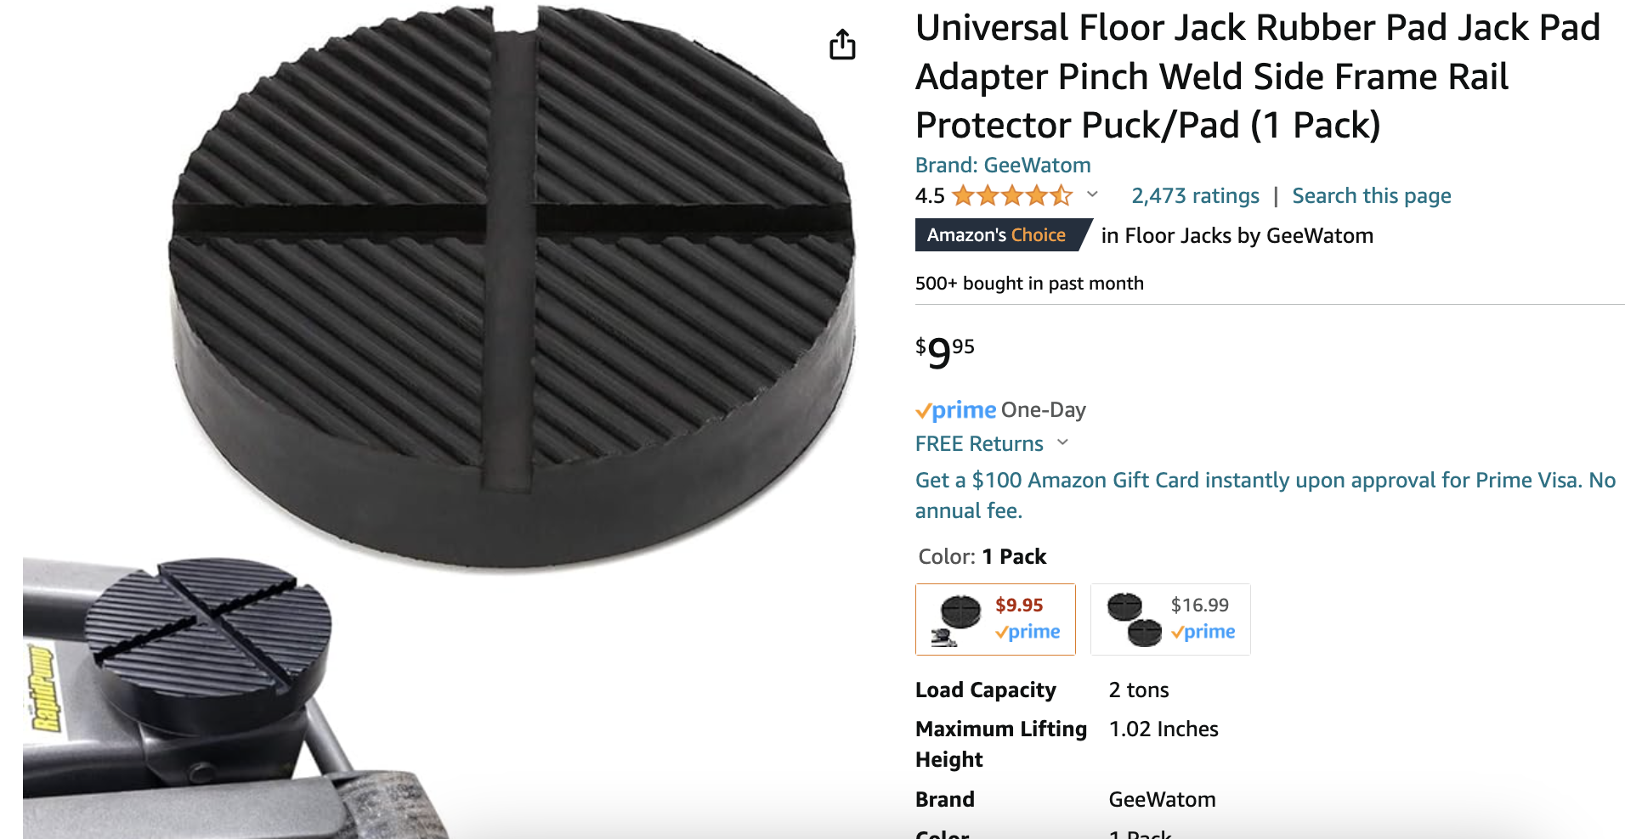The height and width of the screenshot is (839, 1625).
Task: View the 2,473 ratings link
Action: coord(1195,196)
